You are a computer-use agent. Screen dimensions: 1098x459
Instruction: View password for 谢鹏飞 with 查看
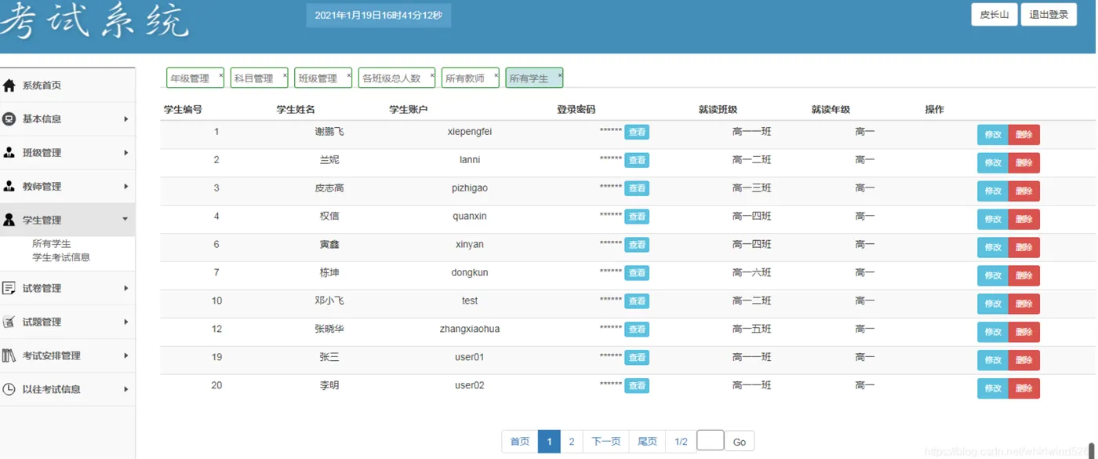point(637,132)
